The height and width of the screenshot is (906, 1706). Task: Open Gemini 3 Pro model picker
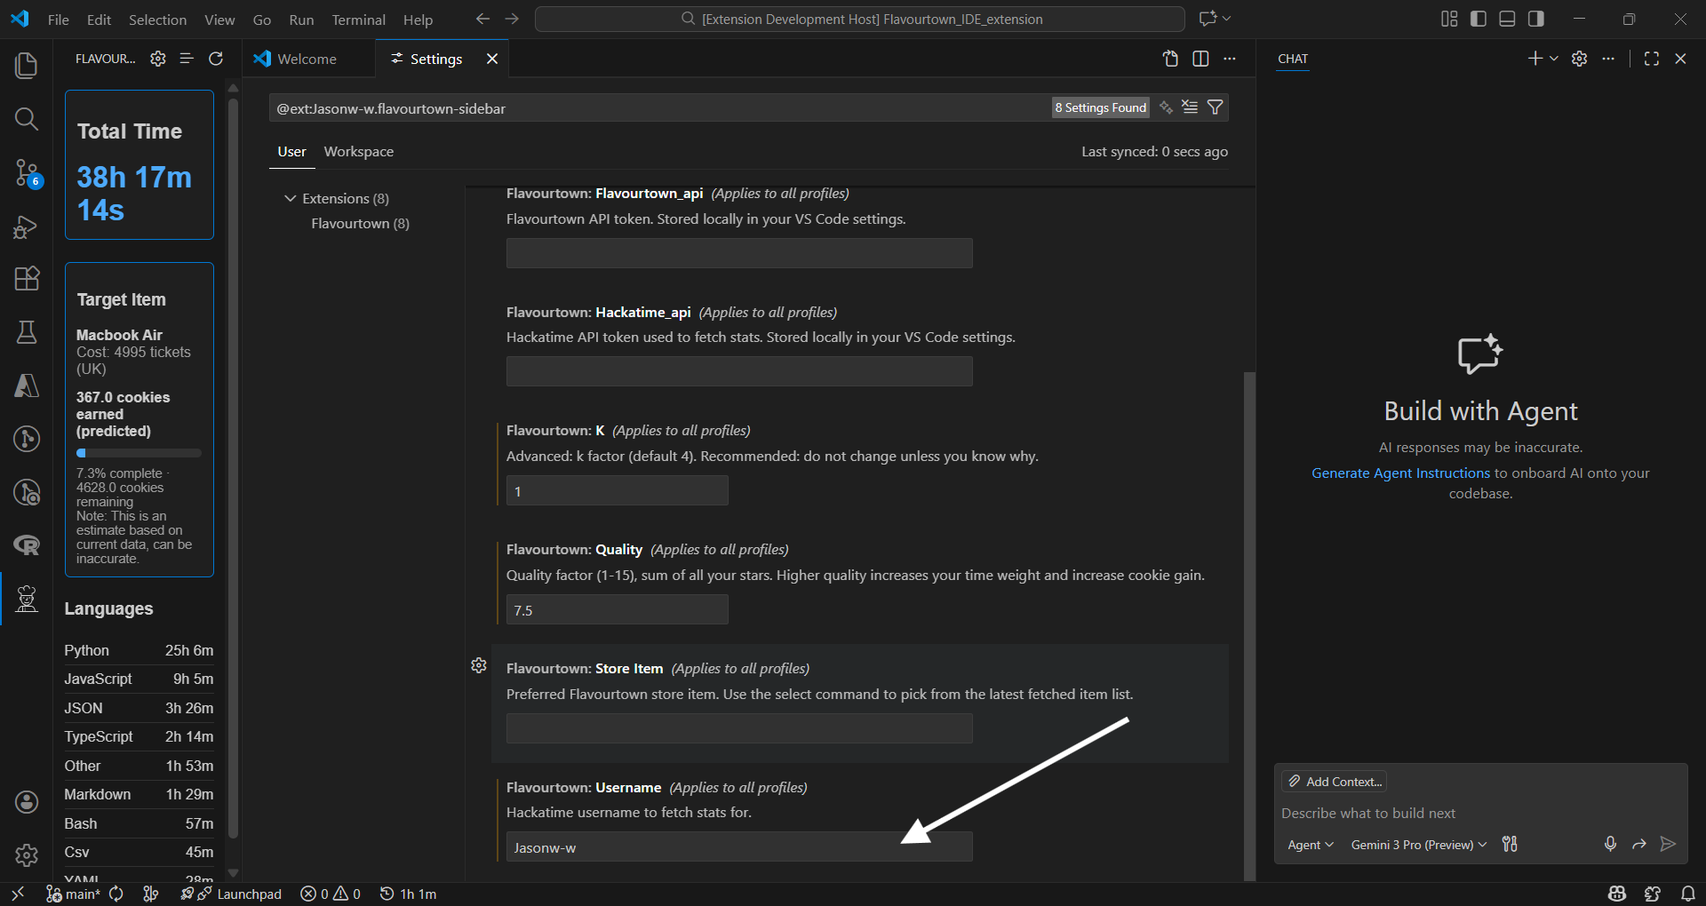(x=1419, y=845)
